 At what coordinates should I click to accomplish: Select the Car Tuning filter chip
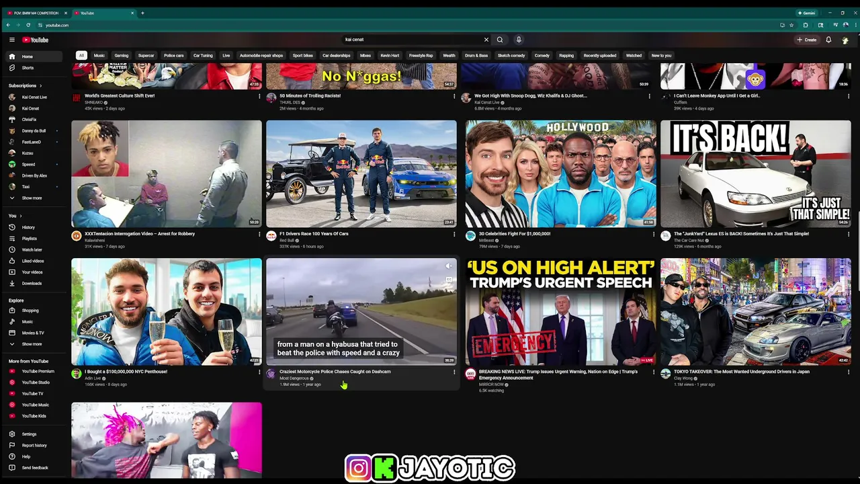(203, 56)
